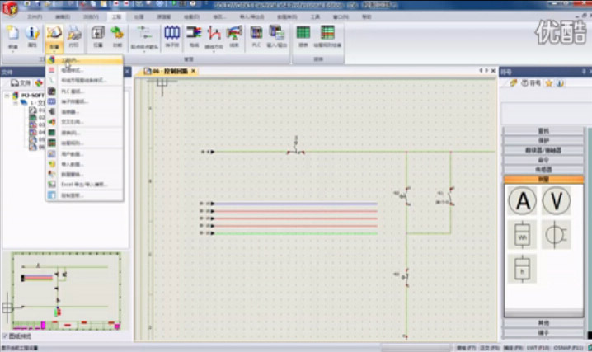This screenshot has height=352, width=592.
Task: Insert the Wh energy meter symbol
Action: 522,235
